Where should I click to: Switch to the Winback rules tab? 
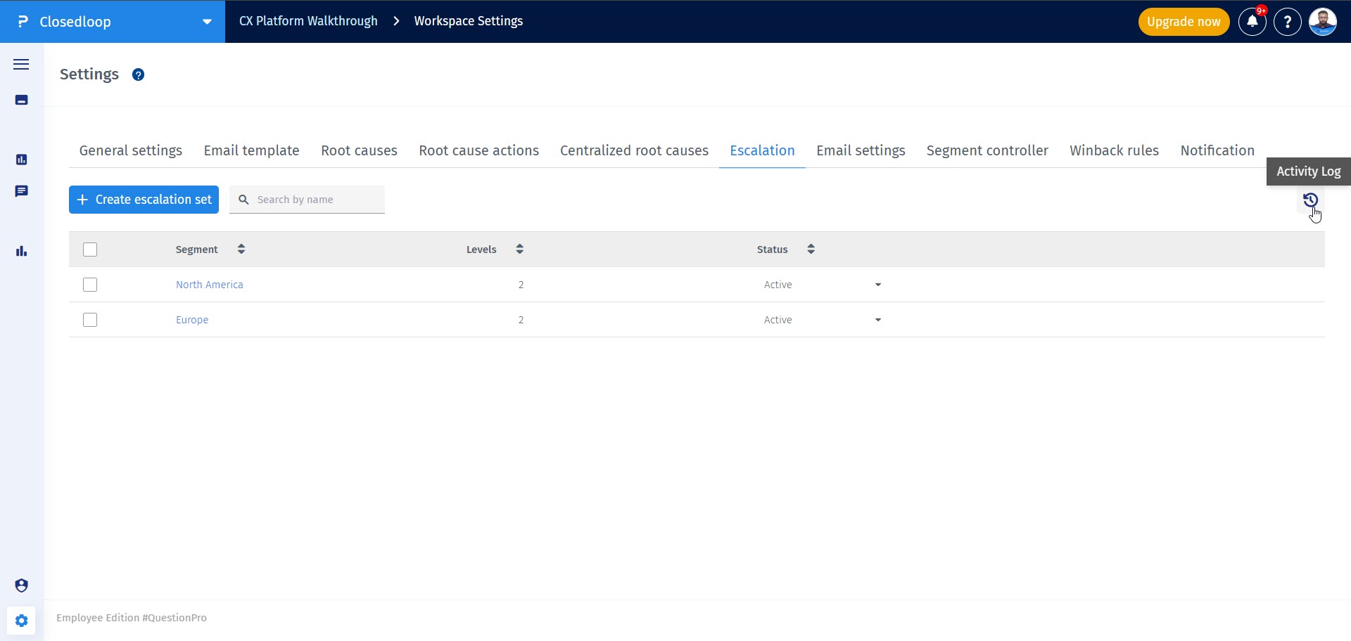[1114, 150]
